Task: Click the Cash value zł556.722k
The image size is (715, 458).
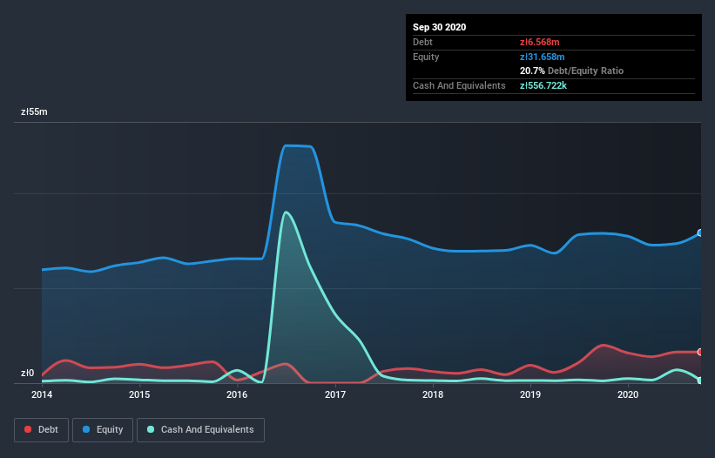Action: (543, 85)
